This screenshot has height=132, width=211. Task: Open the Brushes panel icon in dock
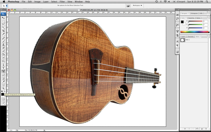pos(177,31)
